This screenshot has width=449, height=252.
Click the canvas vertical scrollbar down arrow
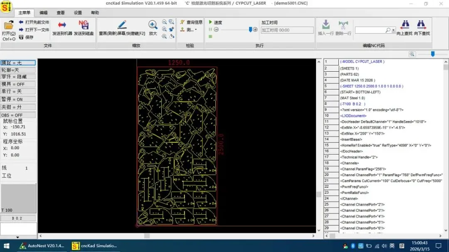coord(319,230)
